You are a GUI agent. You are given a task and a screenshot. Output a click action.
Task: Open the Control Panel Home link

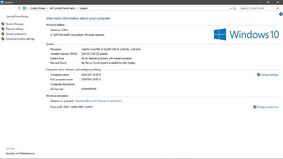[x=17, y=17]
